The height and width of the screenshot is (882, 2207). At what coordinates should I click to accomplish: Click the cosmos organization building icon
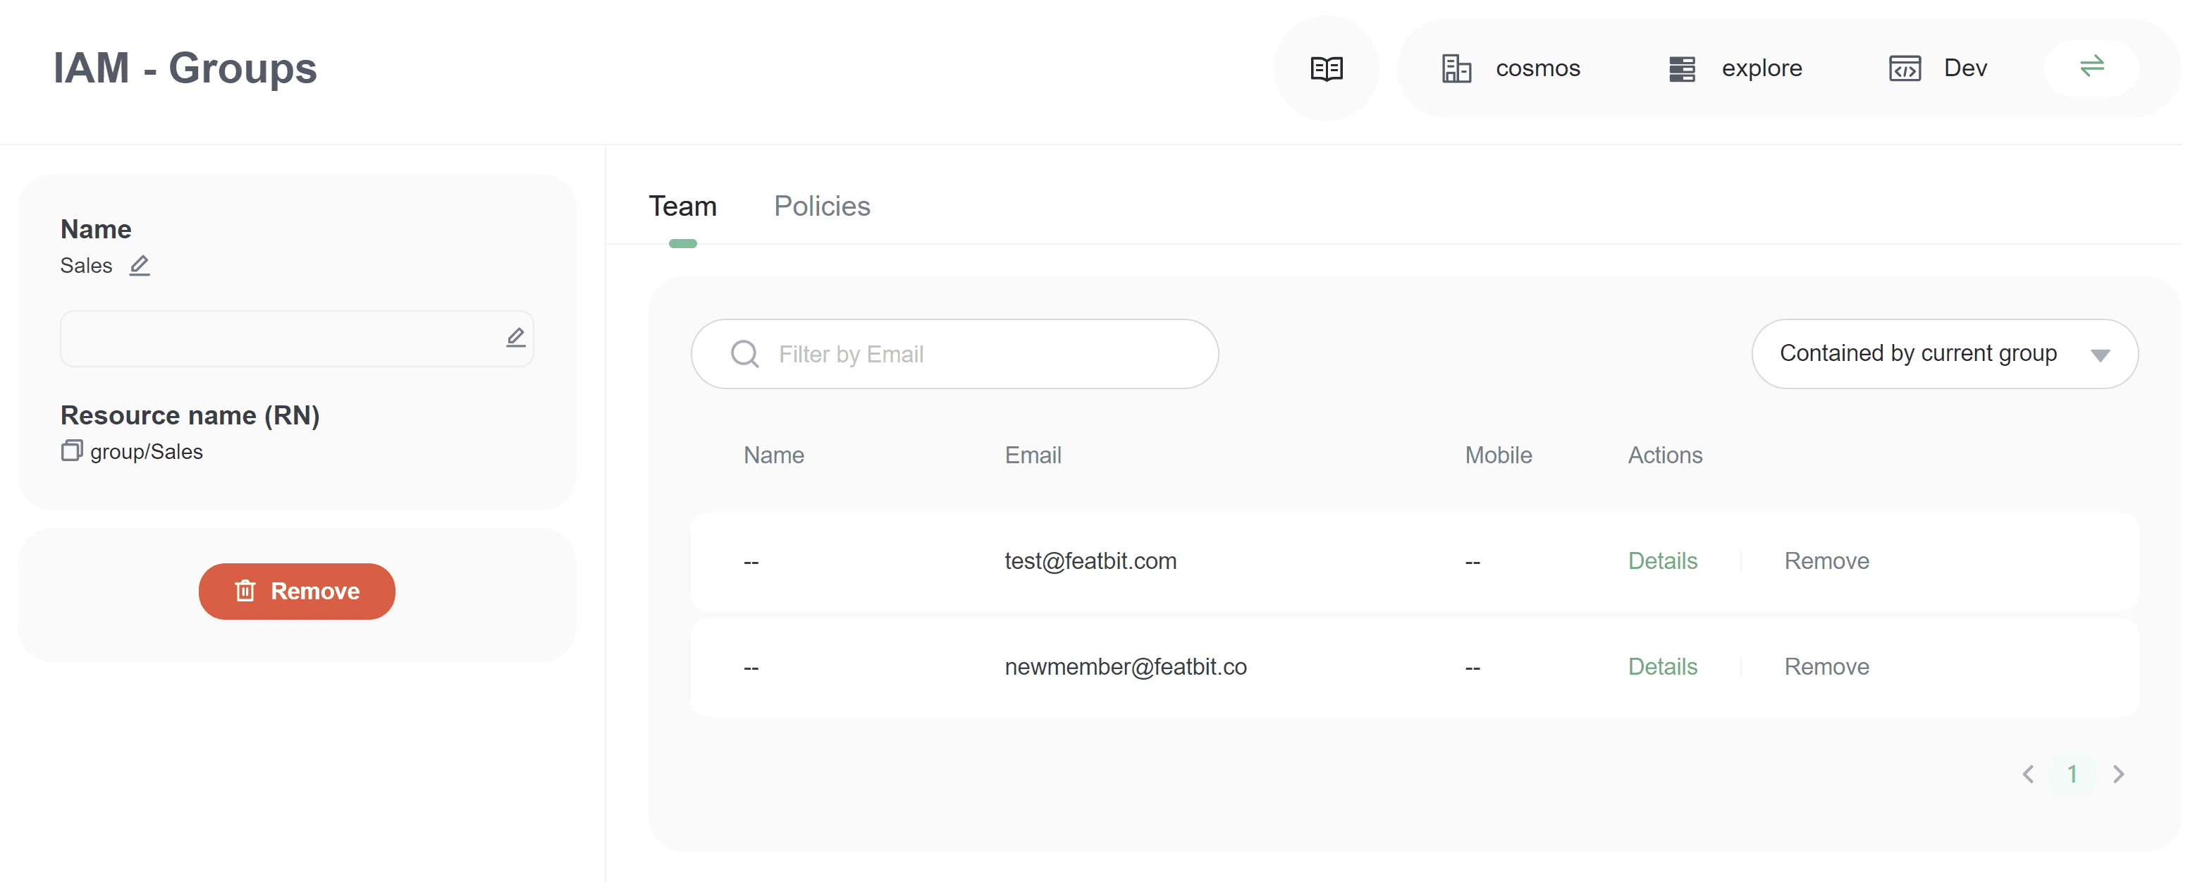tap(1456, 68)
